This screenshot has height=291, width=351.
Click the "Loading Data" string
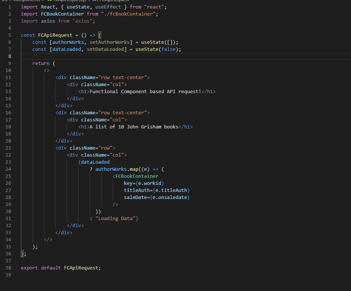point(115,219)
